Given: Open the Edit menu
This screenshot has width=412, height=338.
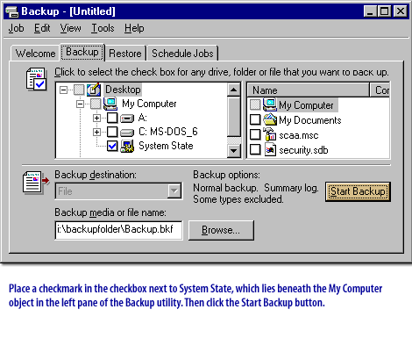Looking at the screenshot, I should click(42, 28).
